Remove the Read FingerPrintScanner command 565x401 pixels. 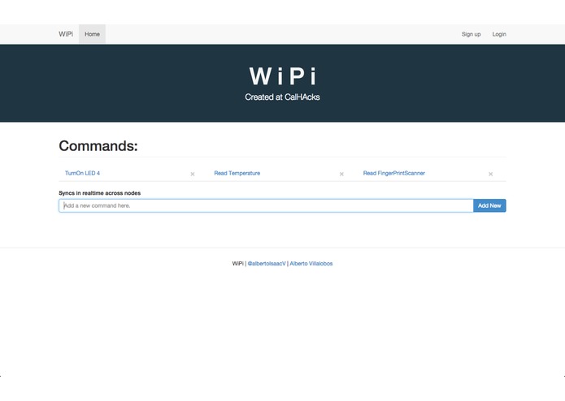(x=490, y=174)
